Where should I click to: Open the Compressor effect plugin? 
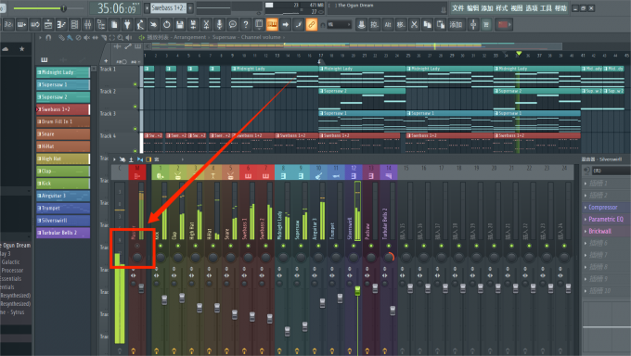[x=603, y=208]
